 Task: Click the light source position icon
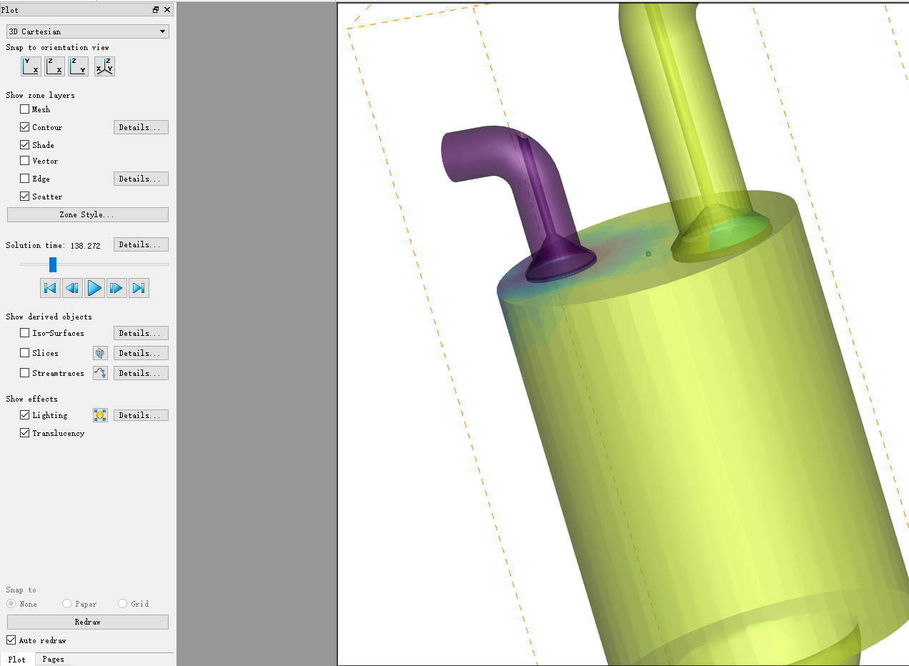(x=100, y=415)
